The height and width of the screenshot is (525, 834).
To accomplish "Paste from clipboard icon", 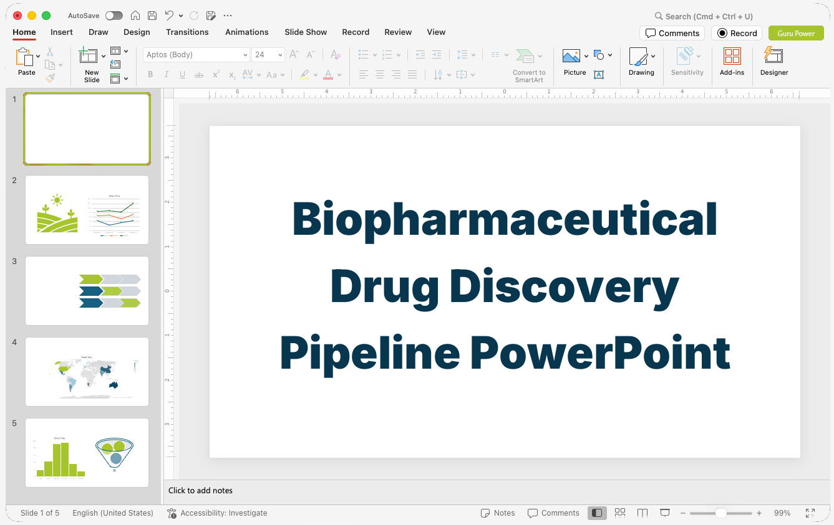I will 25,57.
